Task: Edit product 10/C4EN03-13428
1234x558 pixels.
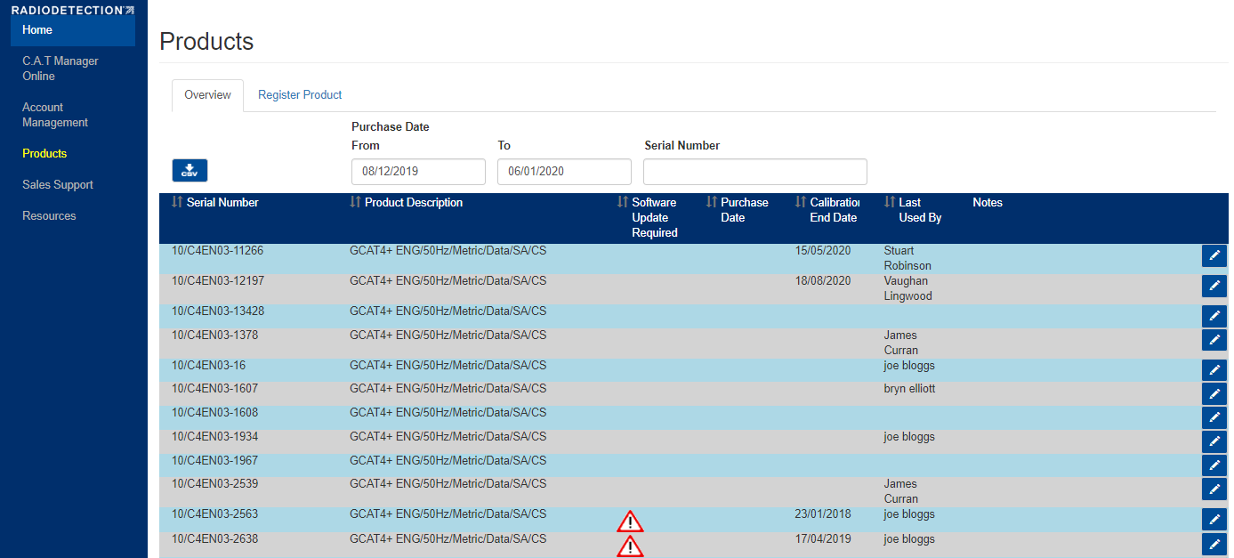Action: (x=1214, y=316)
